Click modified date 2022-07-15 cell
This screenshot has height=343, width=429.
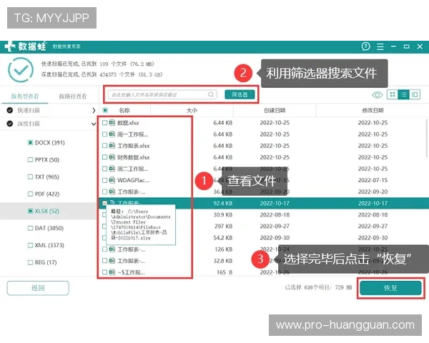click(x=373, y=180)
